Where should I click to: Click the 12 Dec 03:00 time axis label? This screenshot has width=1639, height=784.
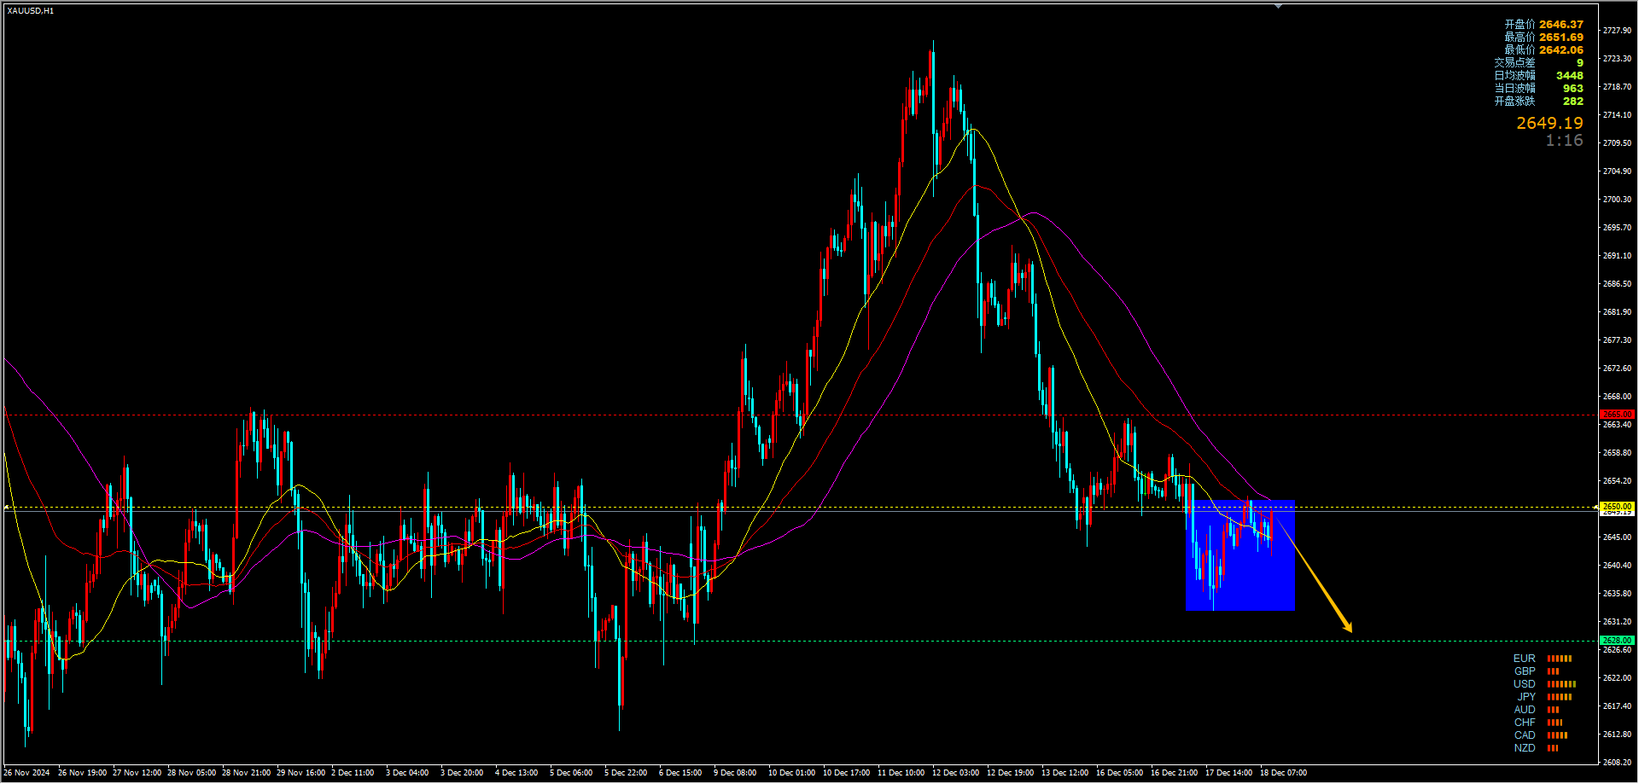click(x=956, y=773)
